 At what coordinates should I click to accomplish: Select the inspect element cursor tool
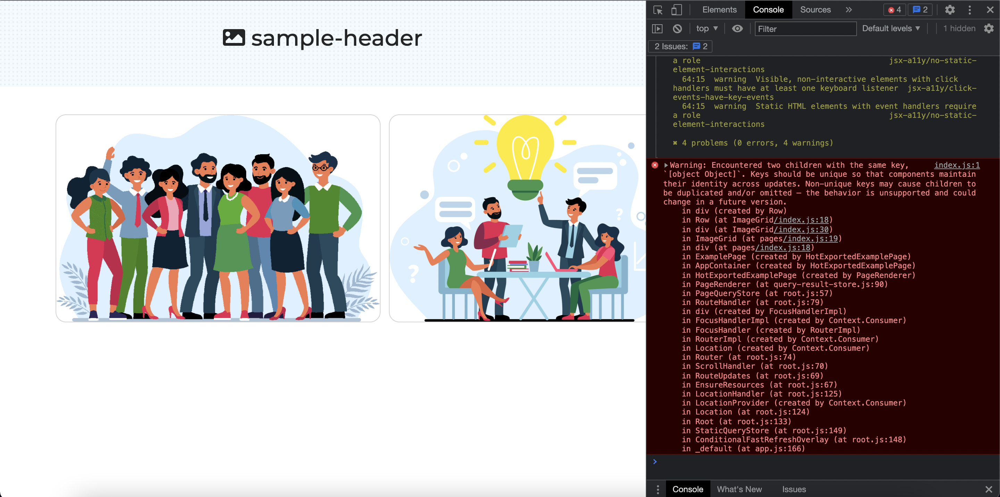[658, 10]
